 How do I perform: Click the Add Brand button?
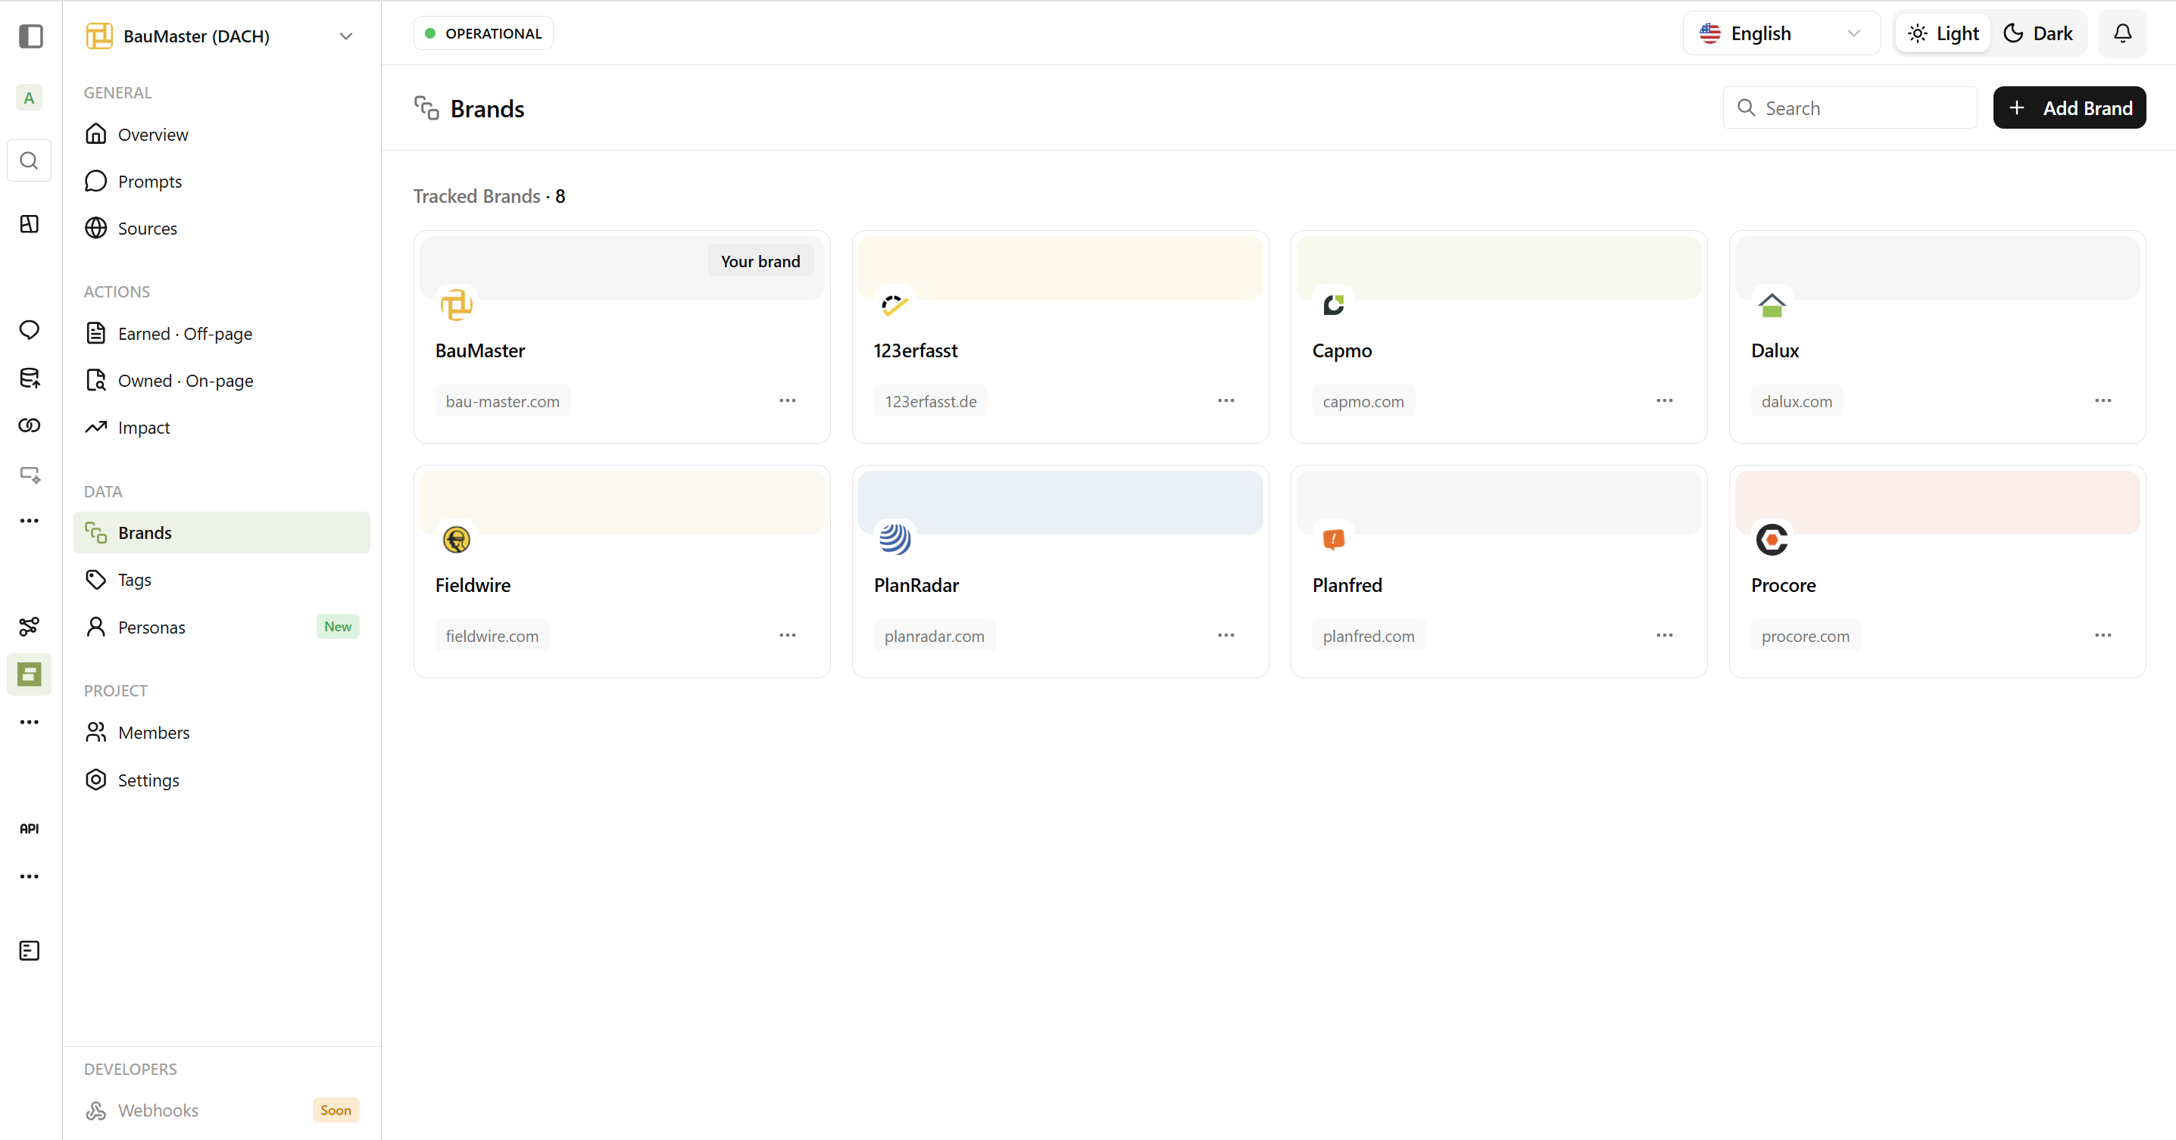pyautogui.click(x=2068, y=108)
